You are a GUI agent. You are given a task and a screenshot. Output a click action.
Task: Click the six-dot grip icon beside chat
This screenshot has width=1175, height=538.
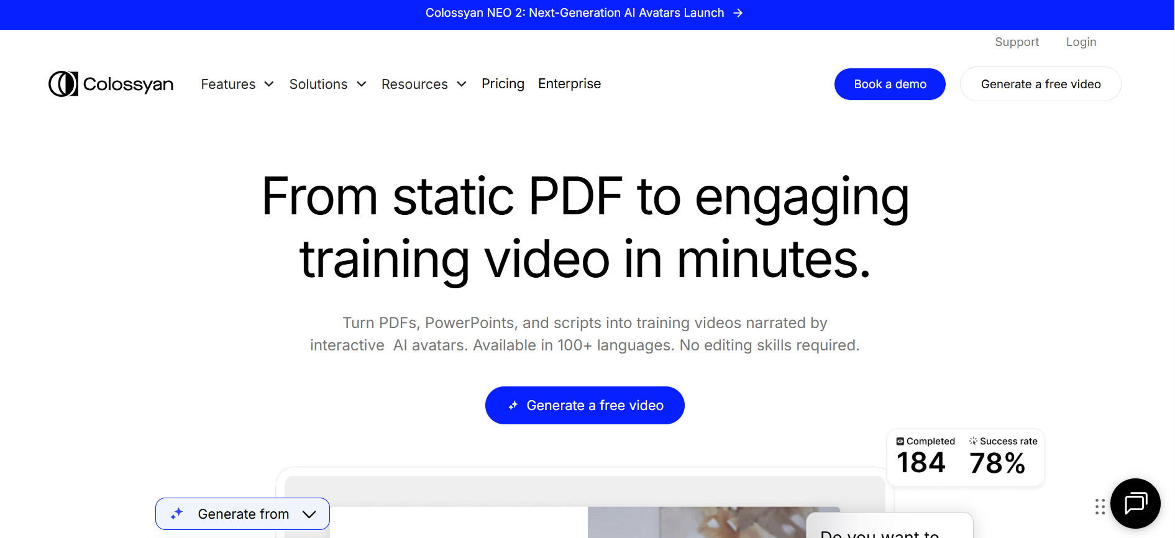click(1100, 506)
